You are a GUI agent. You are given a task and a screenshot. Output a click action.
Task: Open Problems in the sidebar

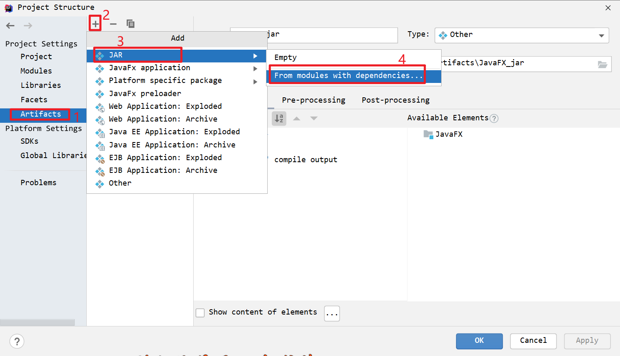[x=39, y=183]
